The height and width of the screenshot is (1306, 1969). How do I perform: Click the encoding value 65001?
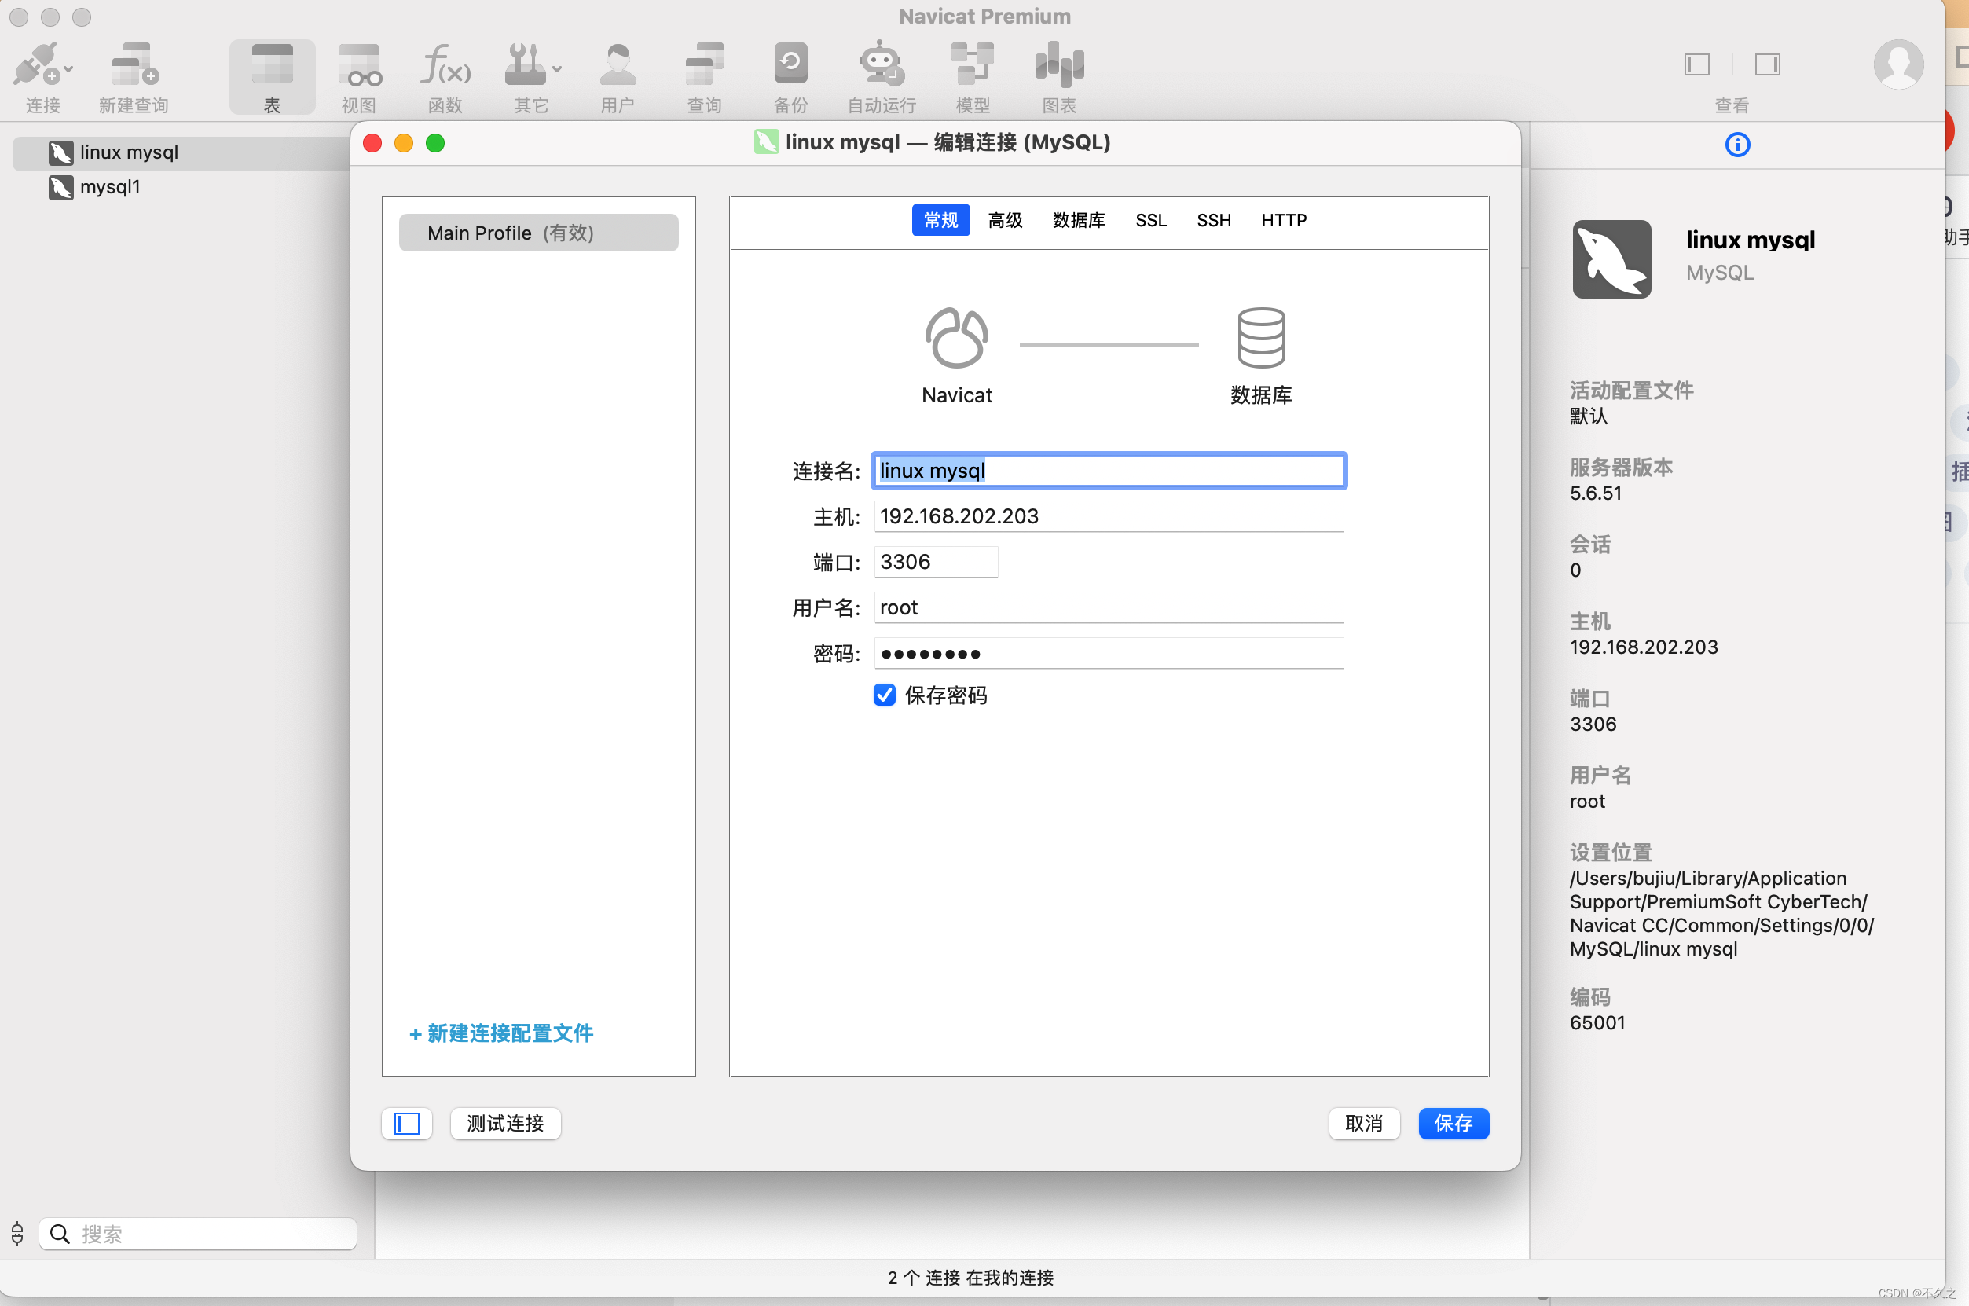coord(1597,1024)
